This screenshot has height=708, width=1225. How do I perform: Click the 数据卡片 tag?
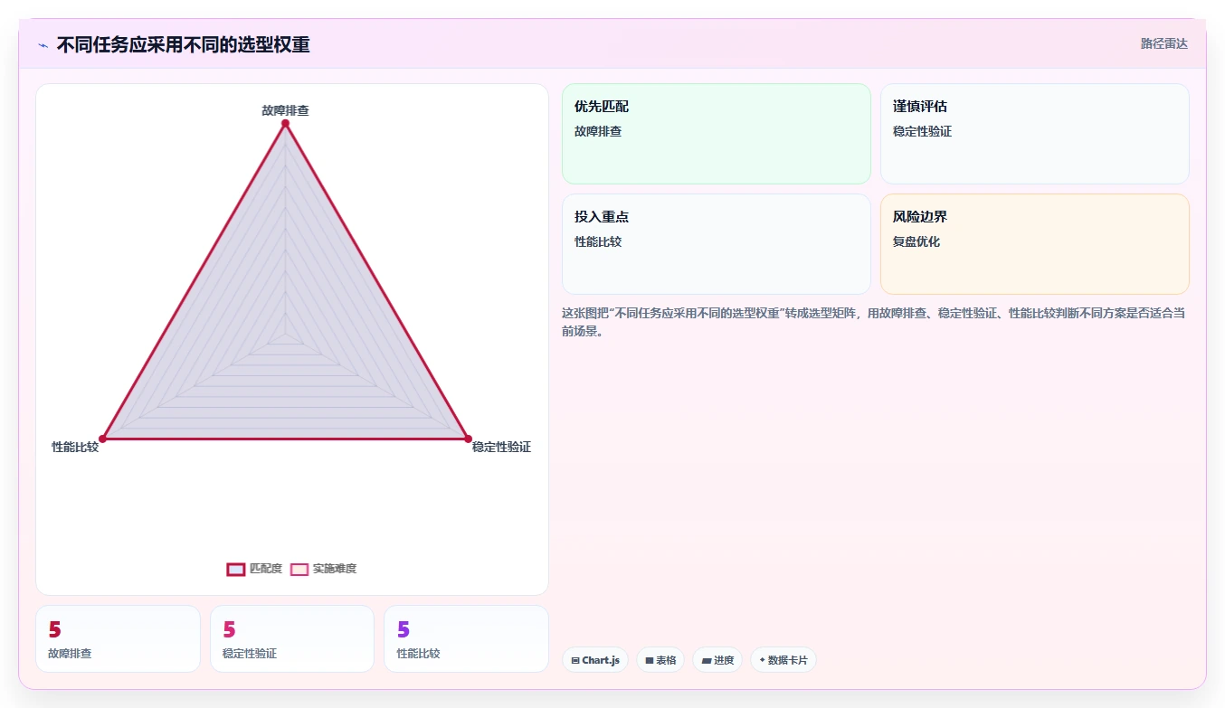[783, 660]
